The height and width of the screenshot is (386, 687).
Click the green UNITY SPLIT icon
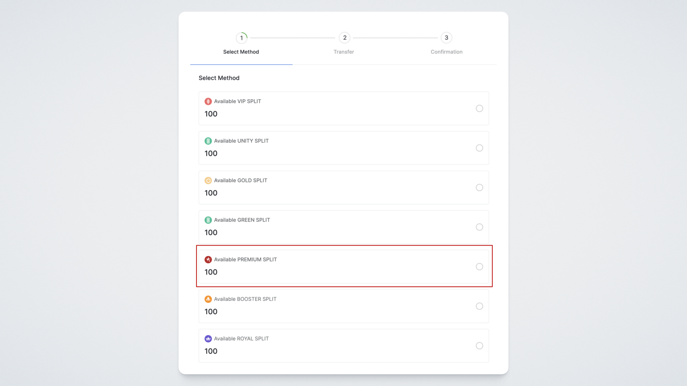tap(208, 141)
